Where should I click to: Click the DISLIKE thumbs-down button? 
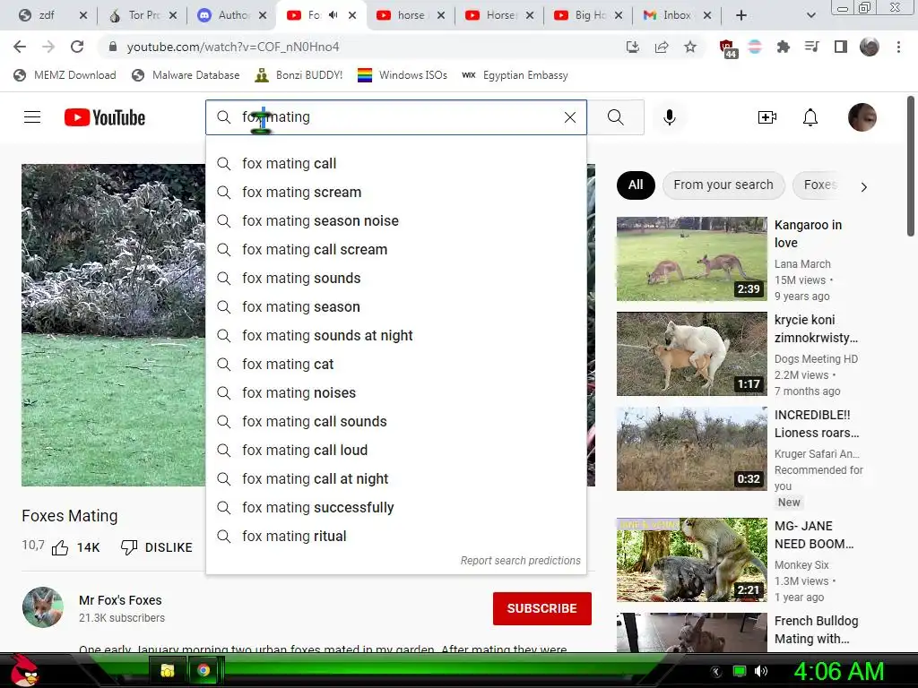(x=156, y=547)
